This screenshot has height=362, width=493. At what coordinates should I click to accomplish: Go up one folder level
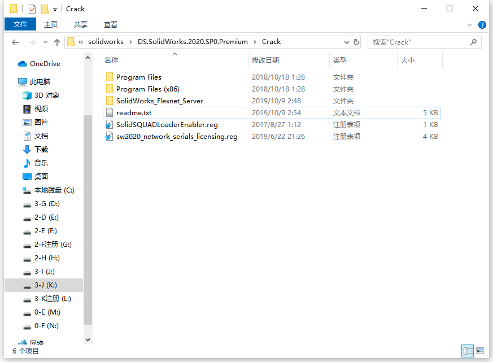pyautogui.click(x=57, y=42)
